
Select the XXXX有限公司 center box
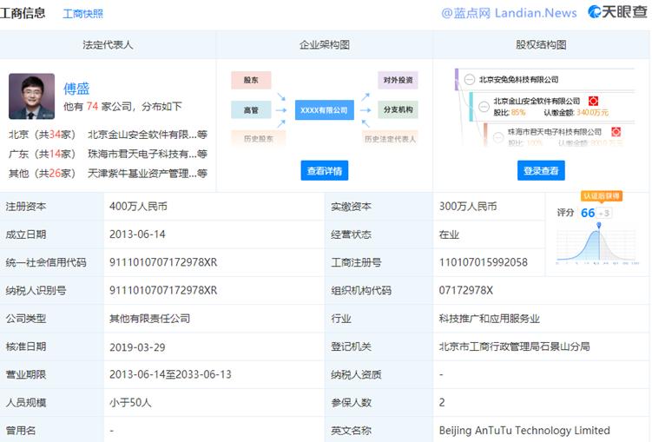[325, 110]
